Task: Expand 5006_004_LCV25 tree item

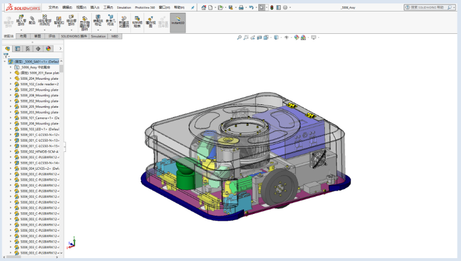Action: [x=10, y=169]
